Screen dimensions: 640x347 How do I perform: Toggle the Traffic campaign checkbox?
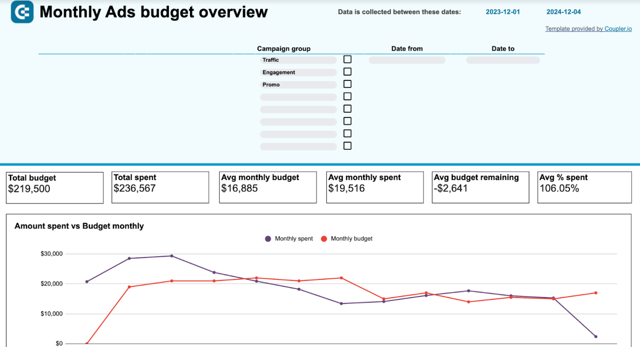pos(347,59)
